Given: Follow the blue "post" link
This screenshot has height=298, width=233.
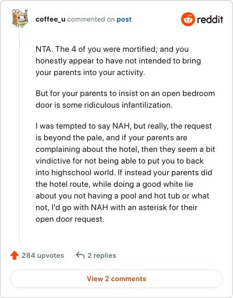Looking at the screenshot, I should point(124,19).
